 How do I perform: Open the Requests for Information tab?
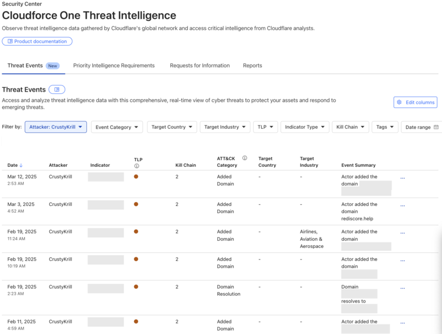[199, 65]
